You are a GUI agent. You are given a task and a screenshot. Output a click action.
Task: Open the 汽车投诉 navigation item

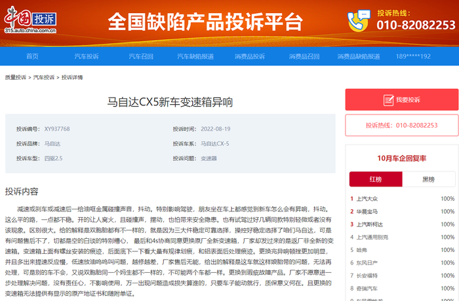[87, 56]
